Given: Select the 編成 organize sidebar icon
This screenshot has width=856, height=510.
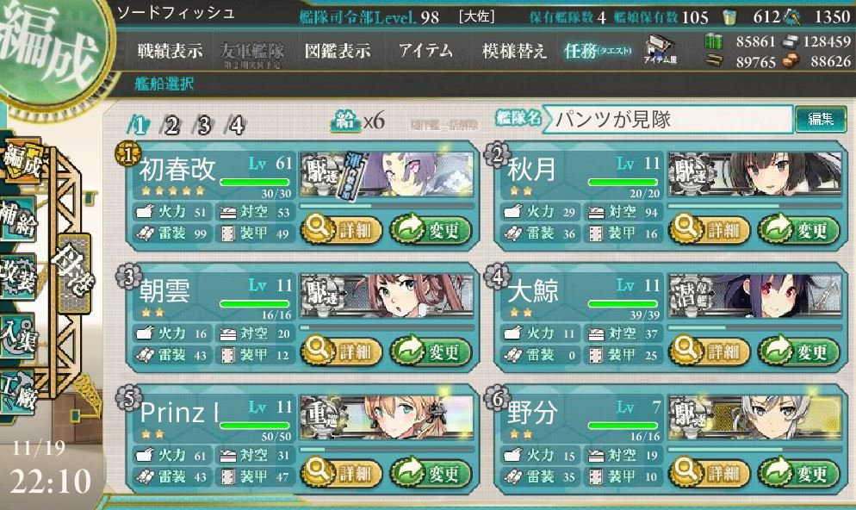Looking at the screenshot, I should [x=22, y=160].
